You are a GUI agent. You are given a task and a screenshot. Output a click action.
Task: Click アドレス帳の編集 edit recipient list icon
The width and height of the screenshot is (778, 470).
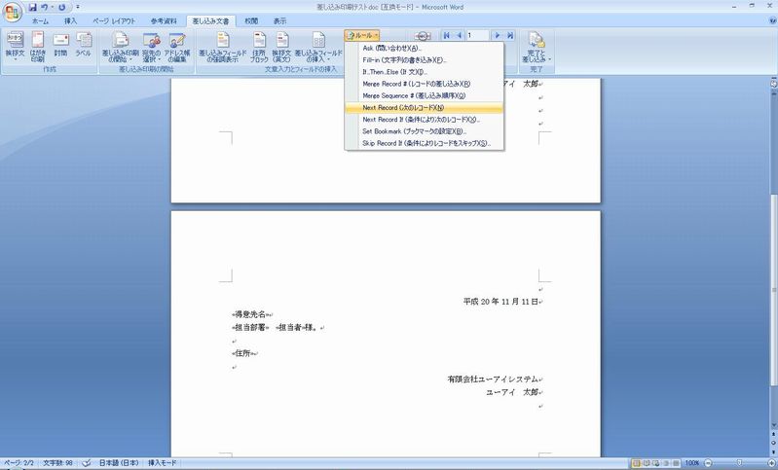pyautogui.click(x=177, y=47)
